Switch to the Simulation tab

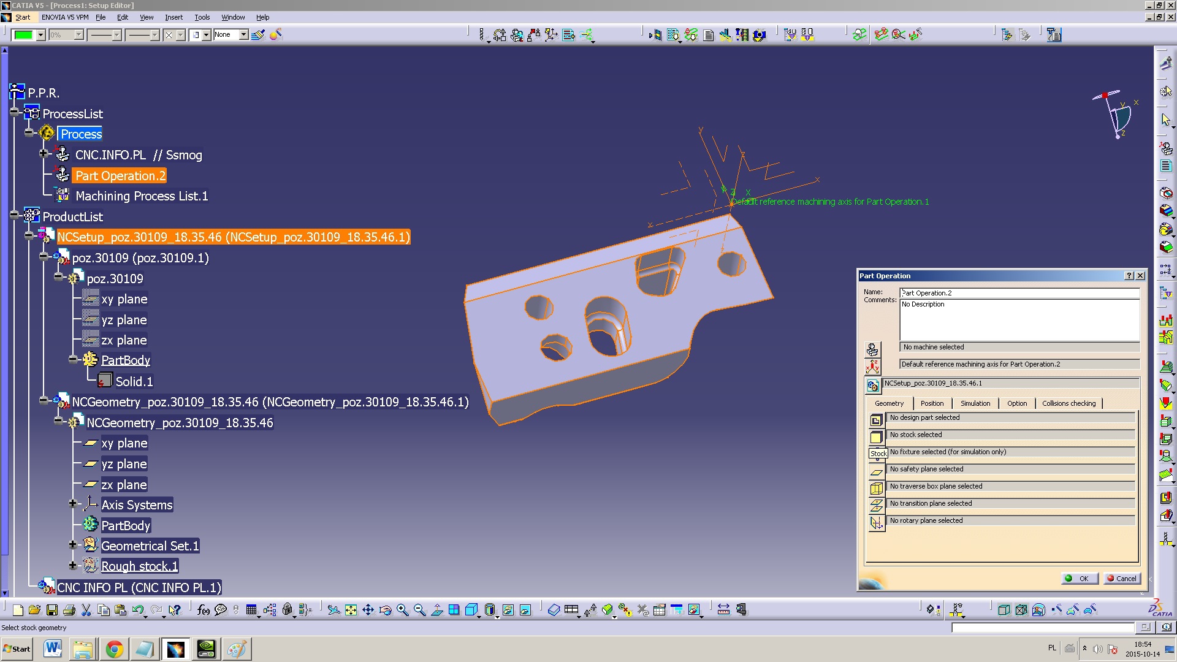coord(975,403)
